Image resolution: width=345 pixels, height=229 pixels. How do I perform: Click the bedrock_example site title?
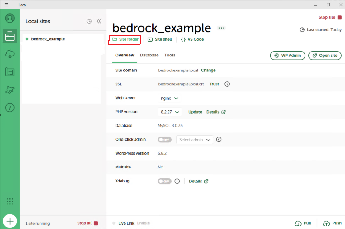(162, 28)
